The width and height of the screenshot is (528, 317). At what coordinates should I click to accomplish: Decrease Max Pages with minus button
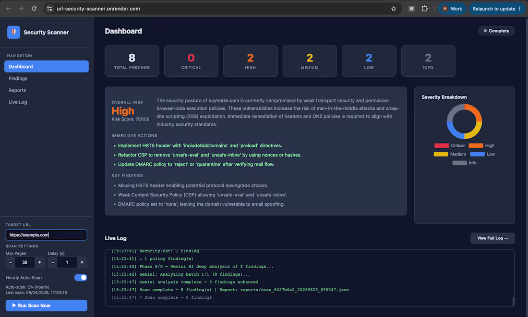pyautogui.click(x=11, y=262)
